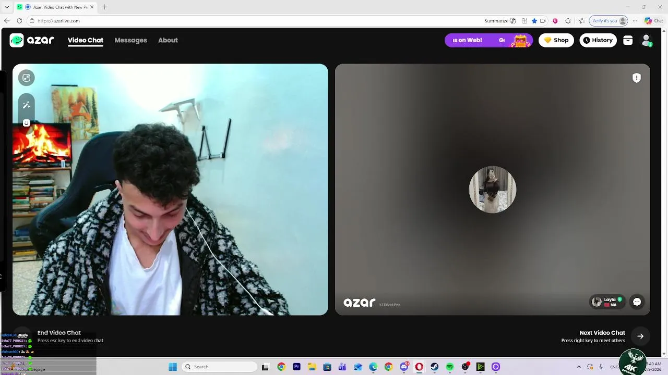View Layla's round profile photo

coord(493,190)
